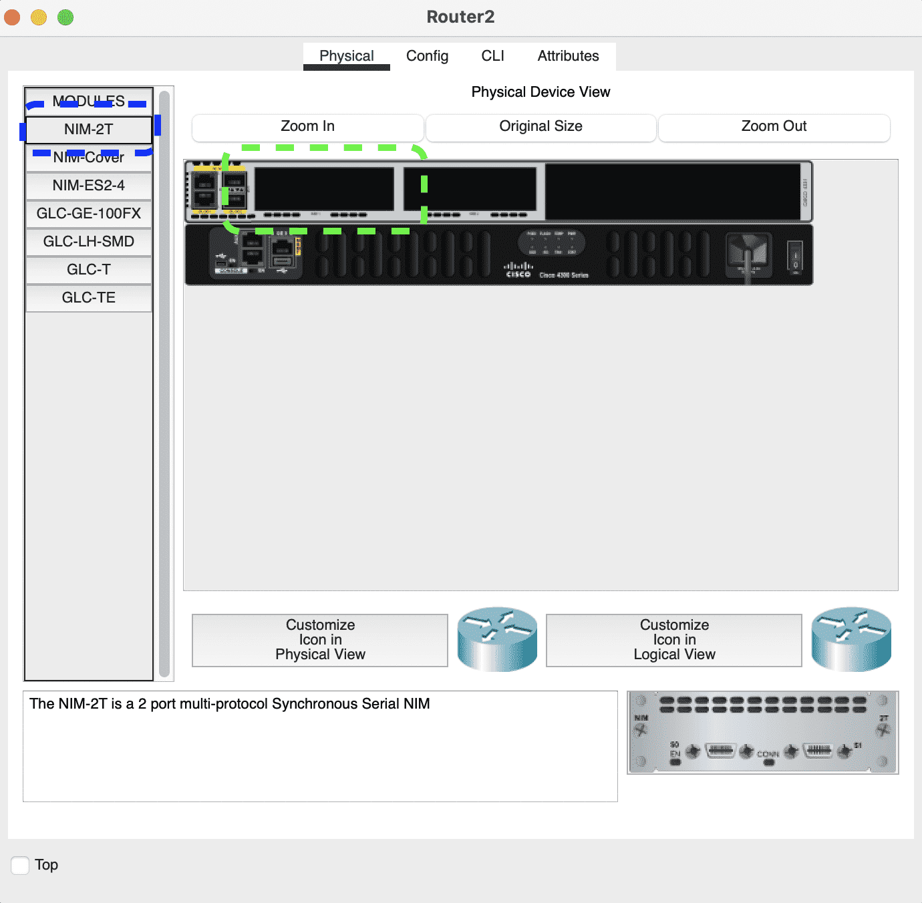The height and width of the screenshot is (903, 922).
Task: Click the Cisco logo on the chassis
Action: pos(518,270)
